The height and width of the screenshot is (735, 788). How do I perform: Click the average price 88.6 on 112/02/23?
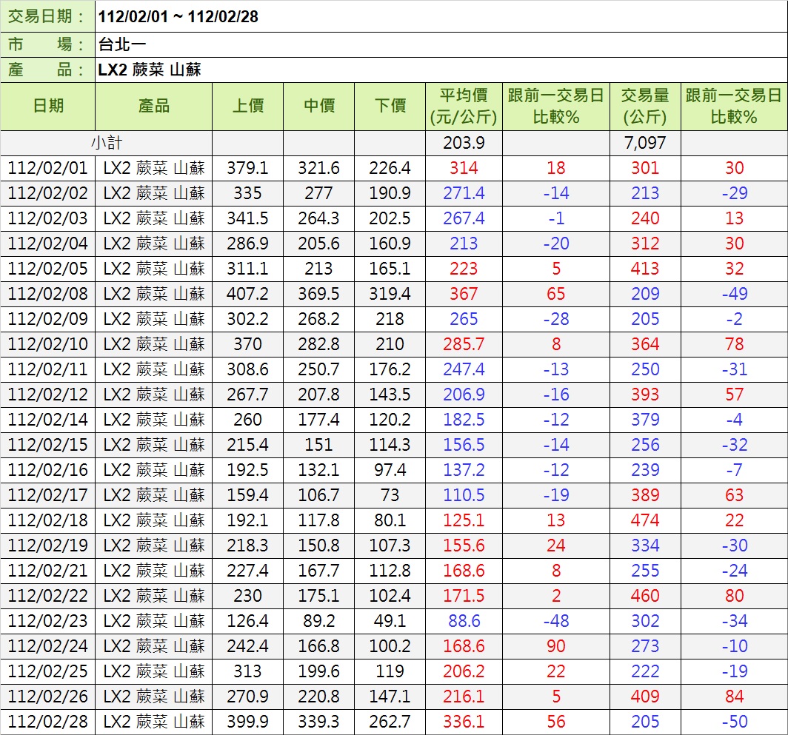(x=464, y=621)
